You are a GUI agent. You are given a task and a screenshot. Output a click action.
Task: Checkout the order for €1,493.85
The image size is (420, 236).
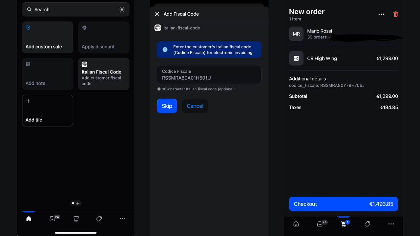[344, 204]
